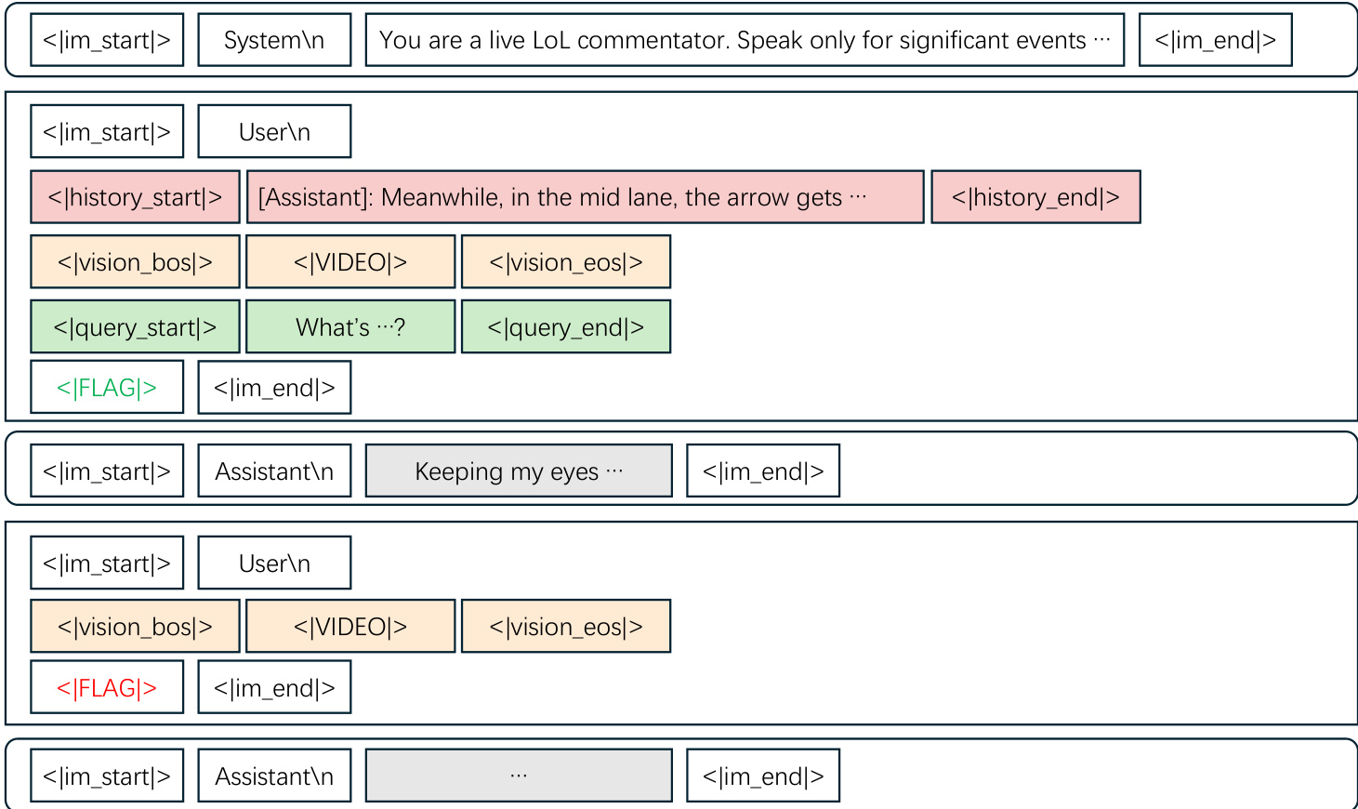The height and width of the screenshot is (809, 1358).
Task: Click <|vision_bos|> directly below <|history_start|>
Action: point(135,262)
